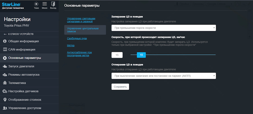Screen dimensions: 253x114
Task: Open Управление доступом section
Action: [x=29, y=108]
